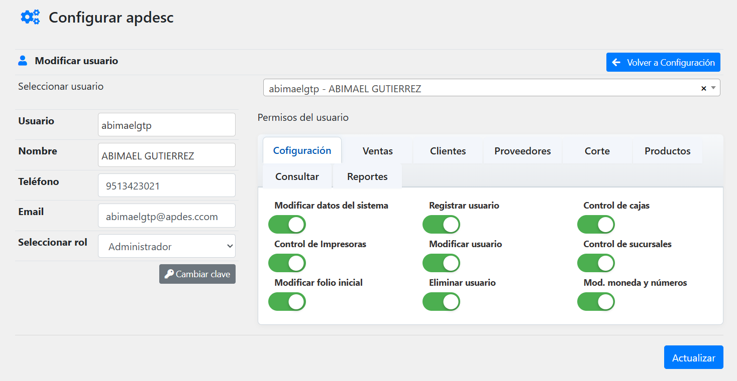Screen dimensions: 737x381
Task: Click the Cambiar clave button
Action: click(197, 274)
